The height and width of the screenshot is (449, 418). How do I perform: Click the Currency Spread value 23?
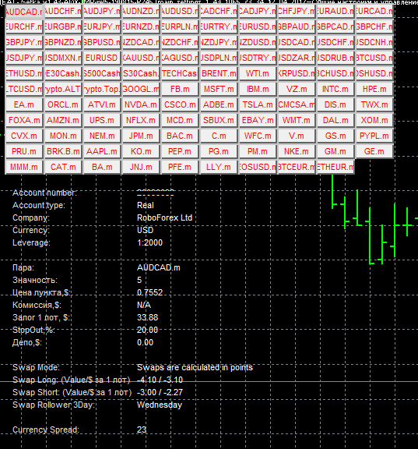click(142, 430)
